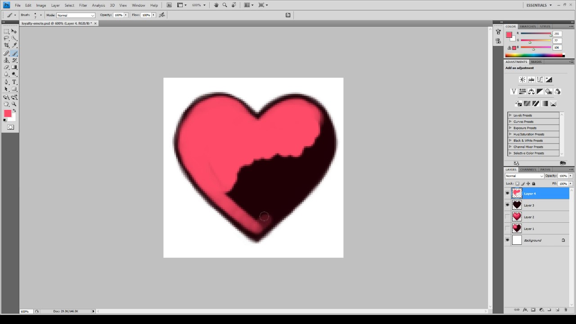Select the Dodge tool
The width and height of the screenshot is (576, 324).
(x=14, y=74)
